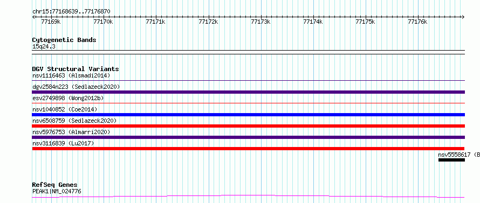Open variant esv2749898 (Wong2012b) label
The height and width of the screenshot is (203, 480).
[68, 98]
